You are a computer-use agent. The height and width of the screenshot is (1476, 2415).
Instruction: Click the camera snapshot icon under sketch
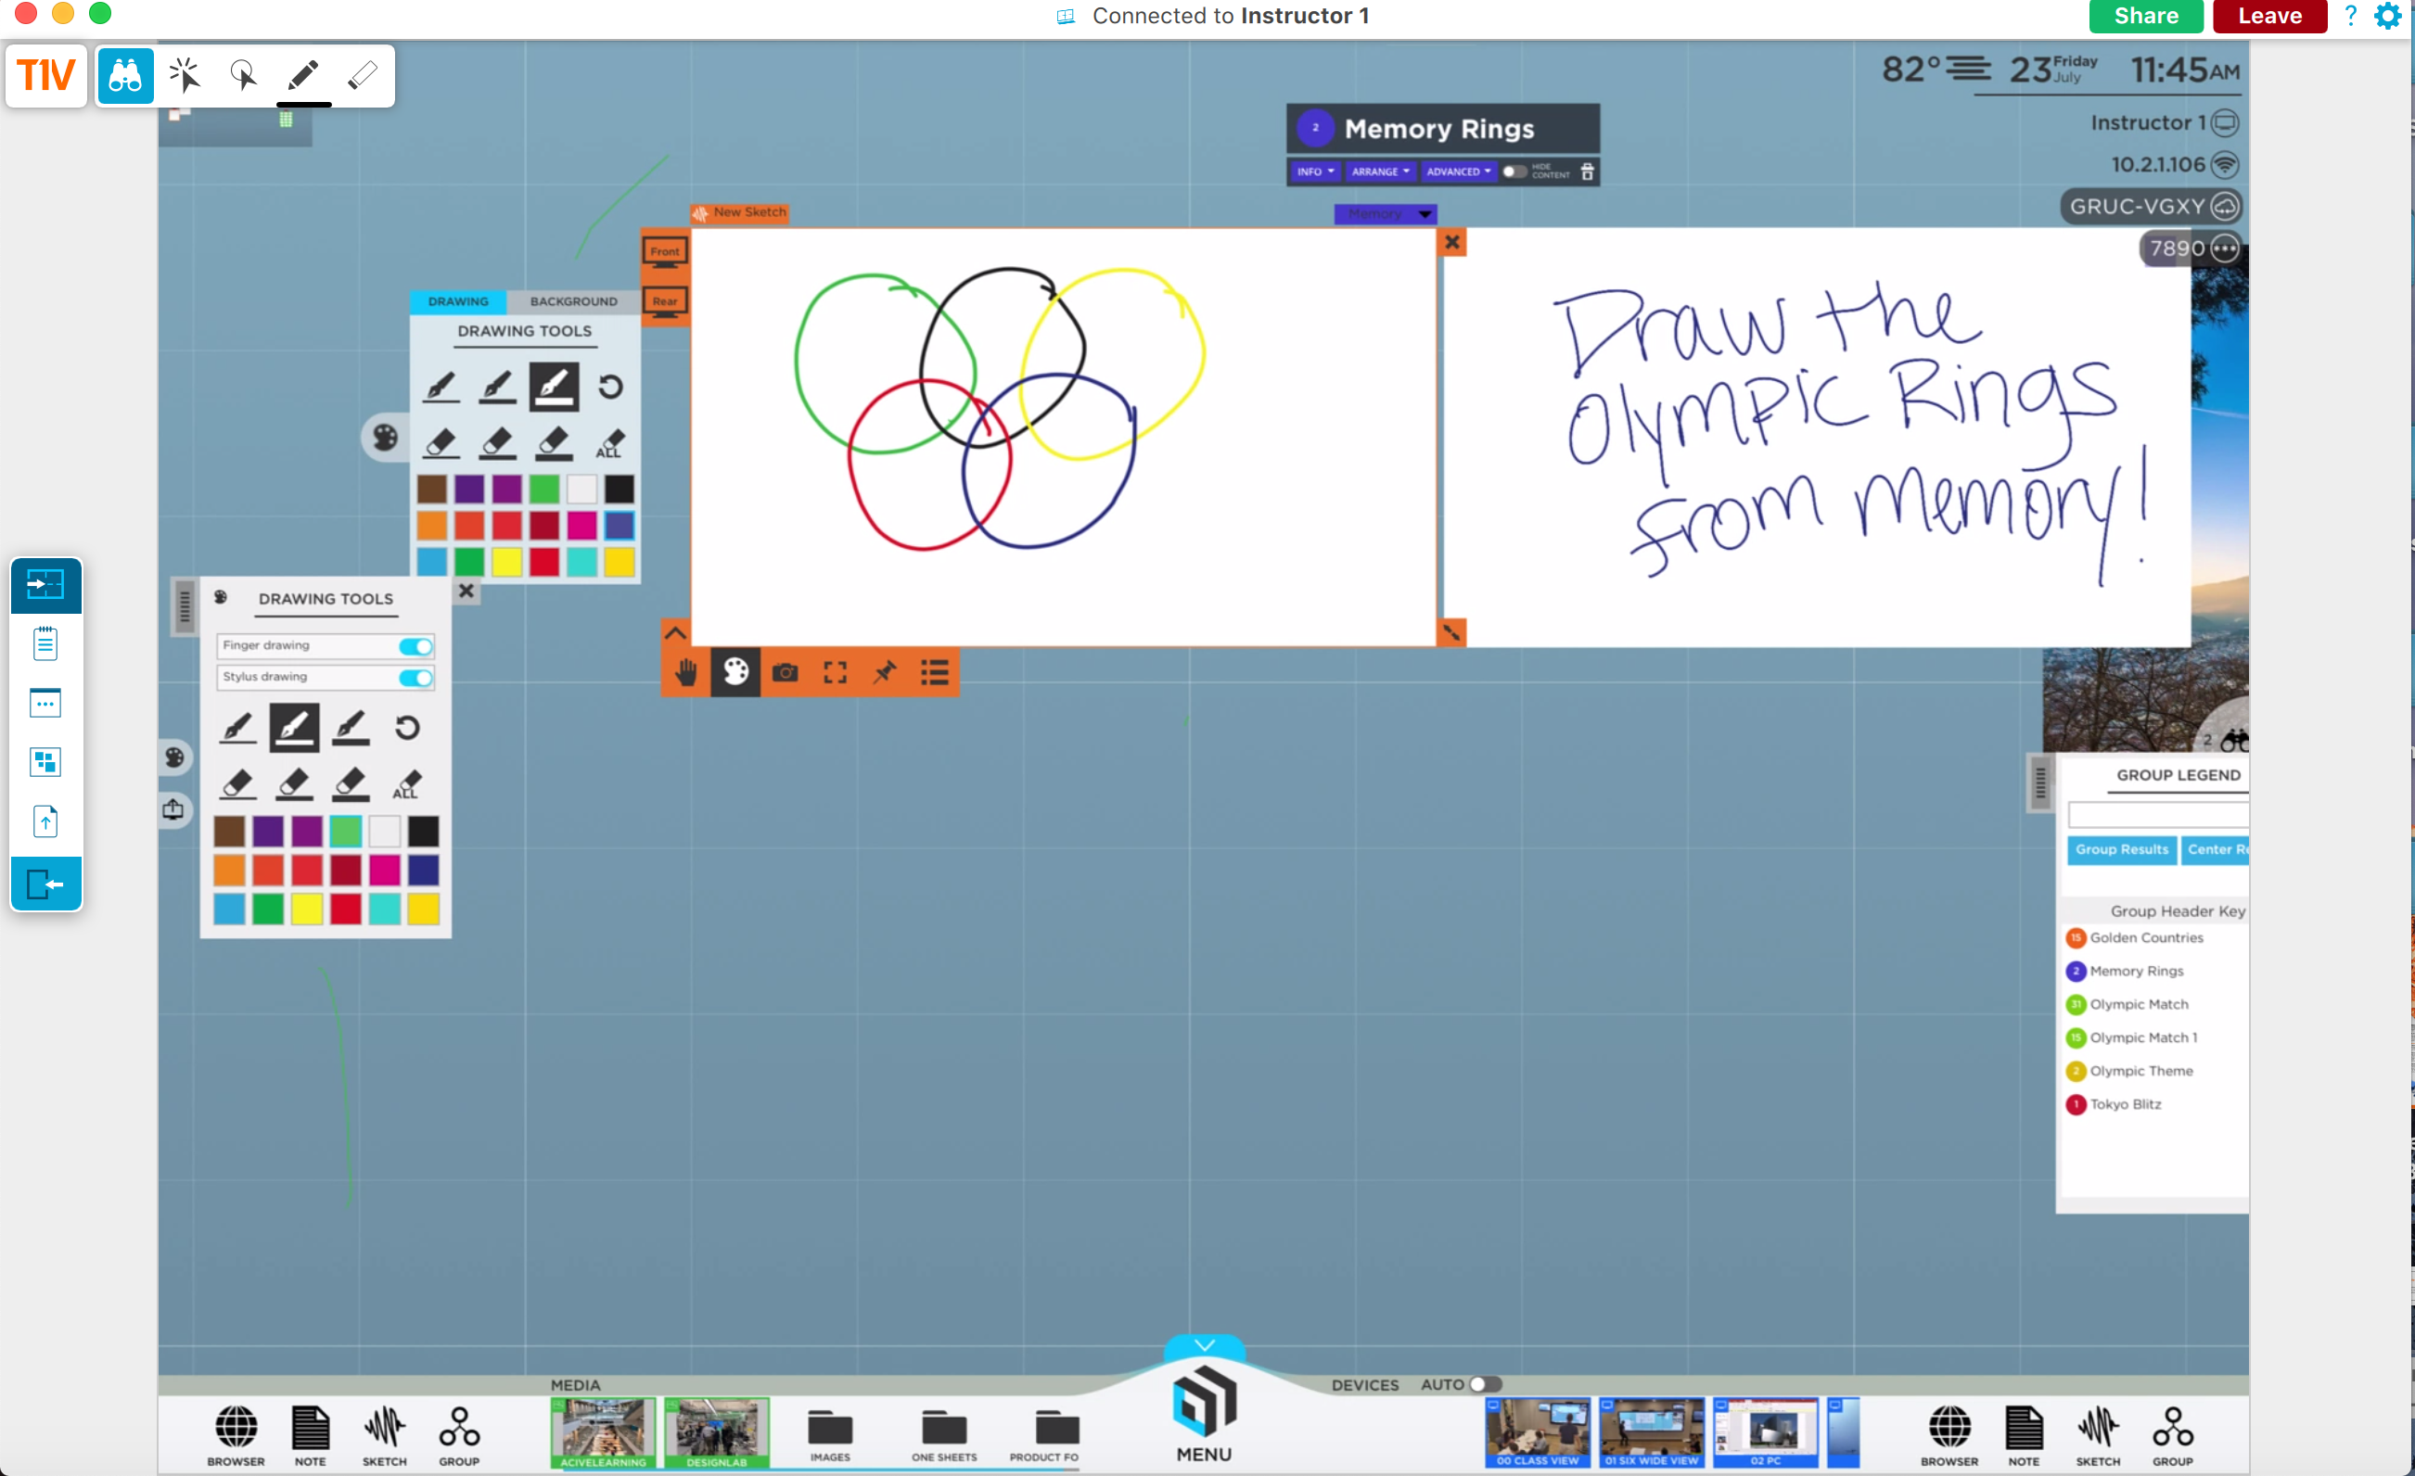pos(786,672)
